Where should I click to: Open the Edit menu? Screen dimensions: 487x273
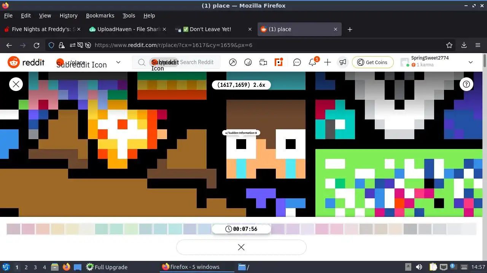coord(26,16)
